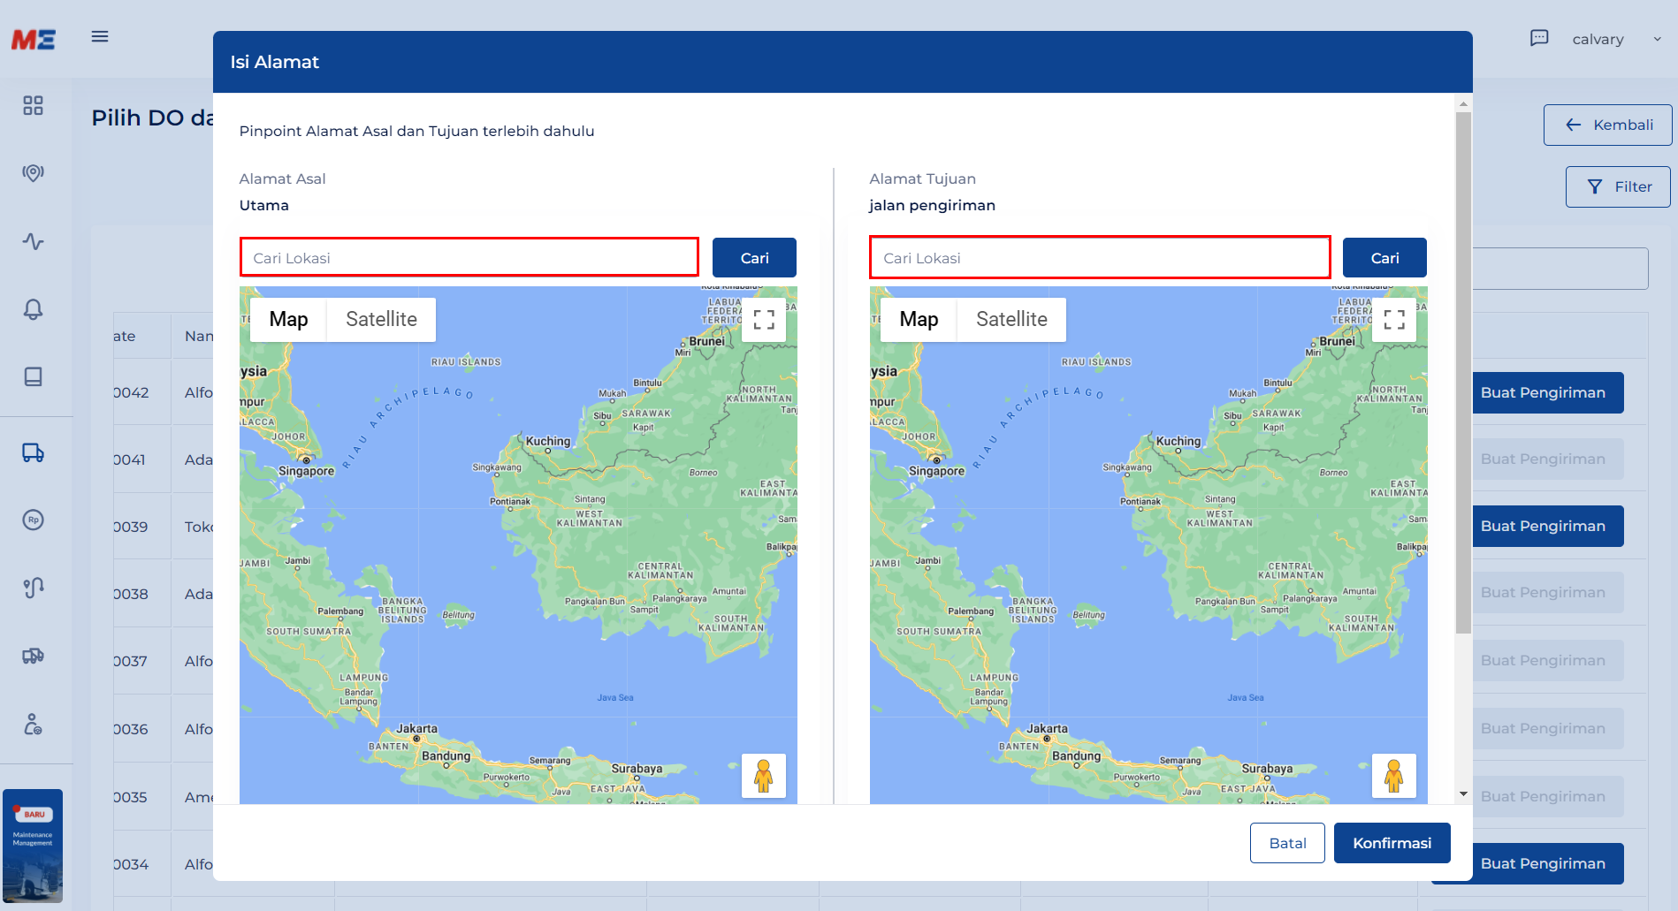Click Buat Pengiriman for row 0034
The image size is (1678, 911).
(x=1543, y=863)
